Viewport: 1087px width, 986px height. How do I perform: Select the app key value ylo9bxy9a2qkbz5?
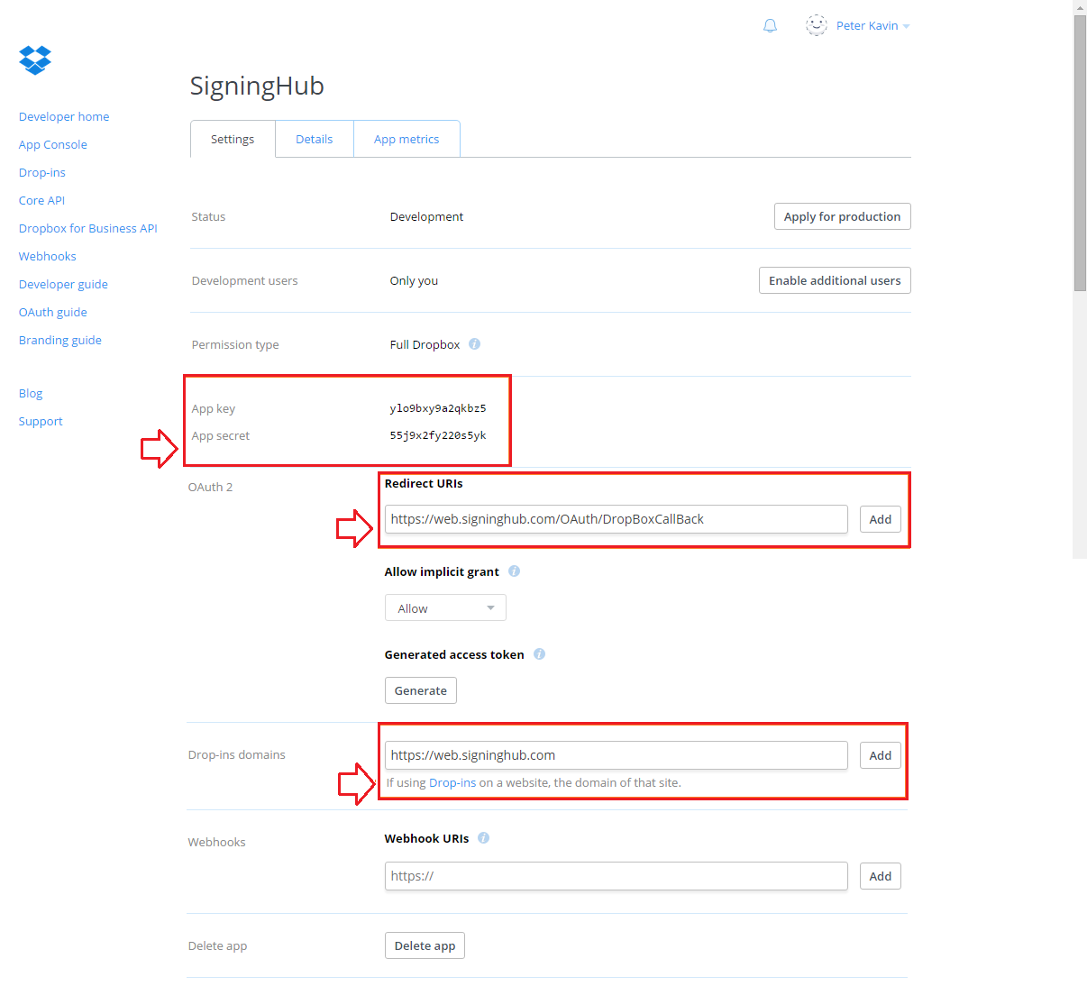pyautogui.click(x=438, y=408)
